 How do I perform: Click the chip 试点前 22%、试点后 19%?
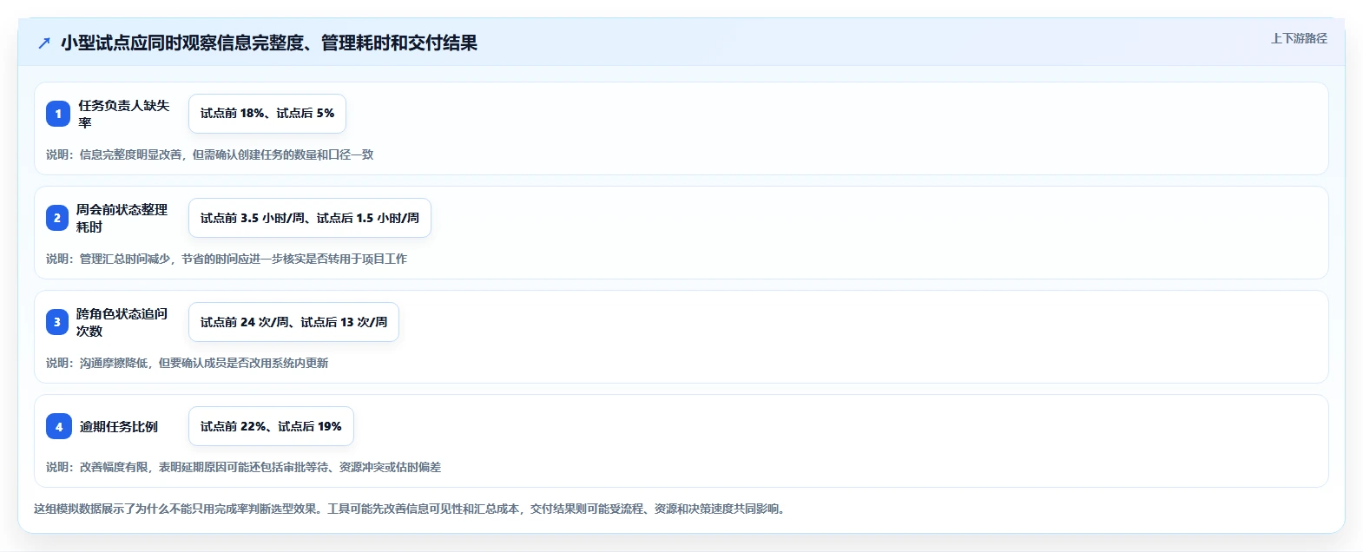coord(271,426)
